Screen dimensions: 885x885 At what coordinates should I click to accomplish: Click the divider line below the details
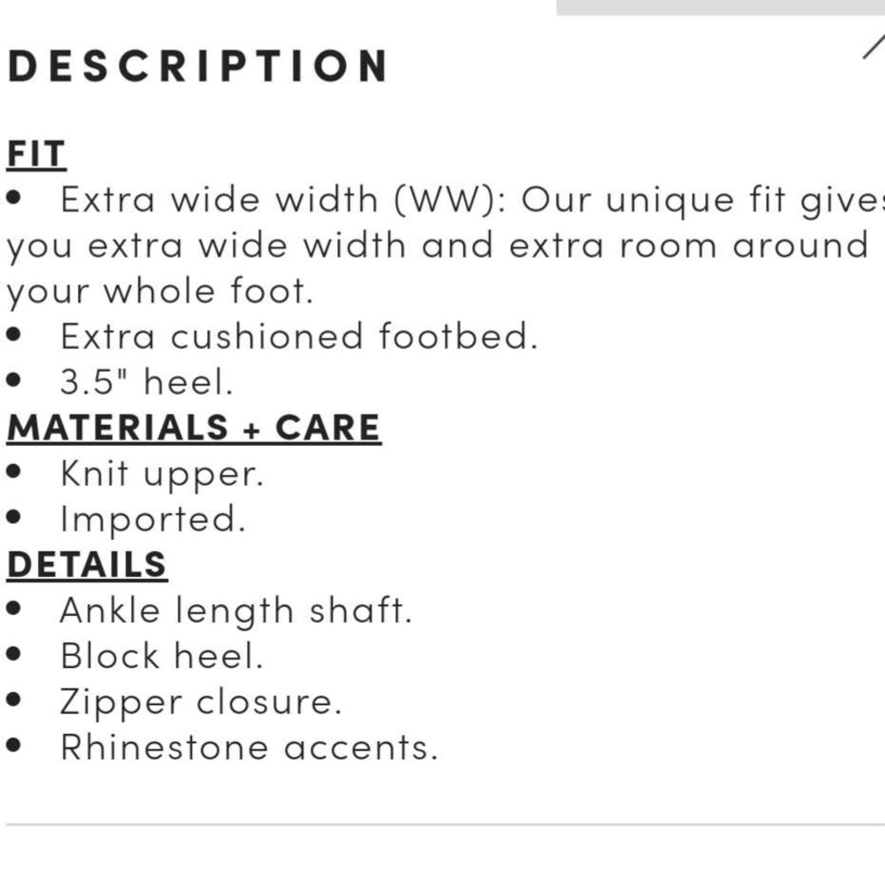pyautogui.click(x=445, y=825)
